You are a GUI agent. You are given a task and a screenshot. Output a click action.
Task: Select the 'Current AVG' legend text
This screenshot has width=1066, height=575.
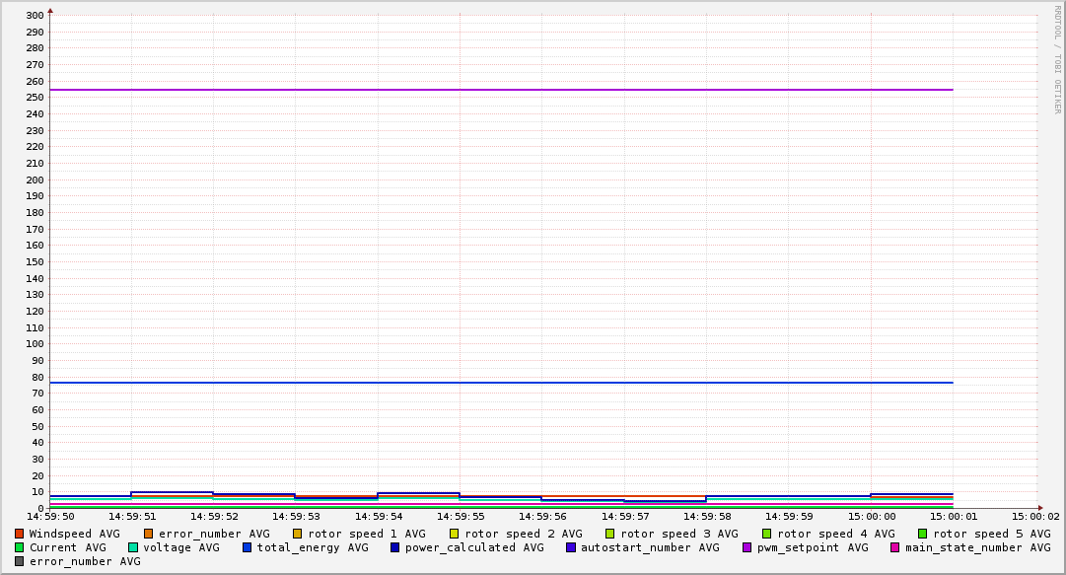coord(68,547)
